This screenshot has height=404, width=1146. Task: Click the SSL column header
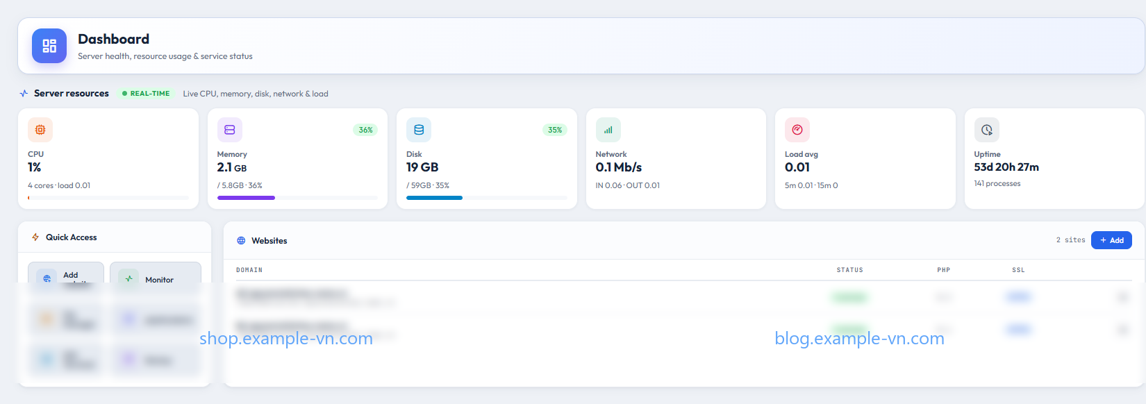[x=1019, y=270]
